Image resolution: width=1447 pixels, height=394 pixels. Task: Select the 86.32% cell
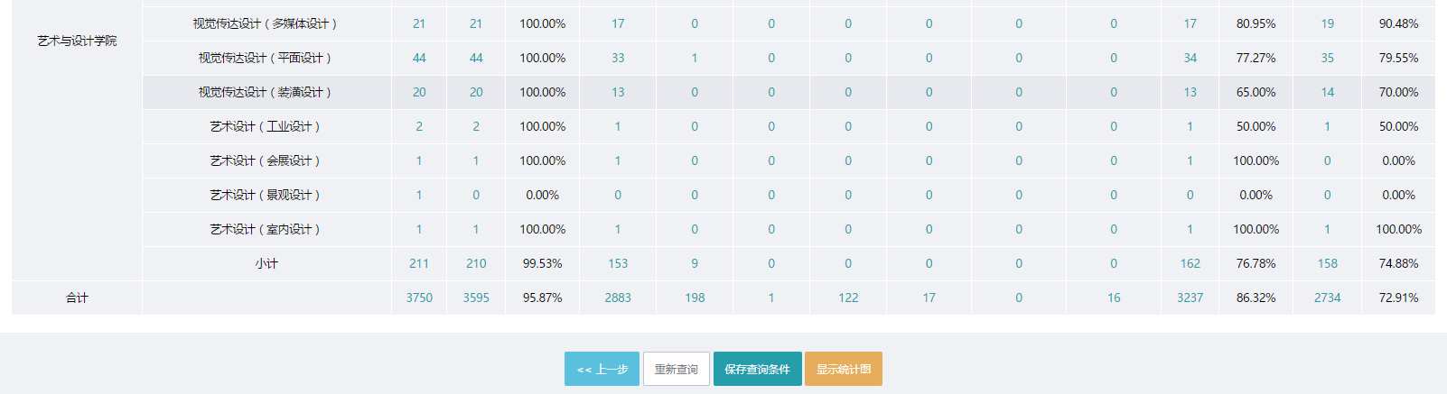click(x=1256, y=298)
